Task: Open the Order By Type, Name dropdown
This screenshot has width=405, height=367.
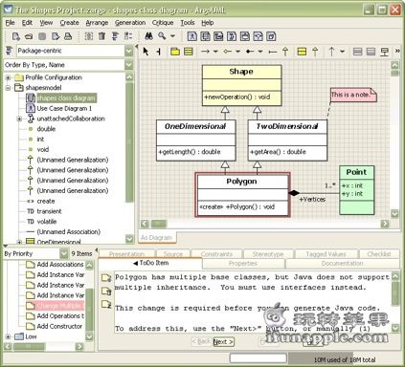Action: (x=129, y=65)
